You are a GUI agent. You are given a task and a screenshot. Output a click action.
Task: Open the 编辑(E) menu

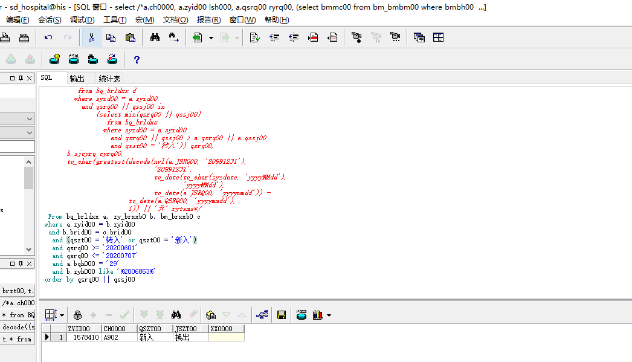[x=18, y=20]
